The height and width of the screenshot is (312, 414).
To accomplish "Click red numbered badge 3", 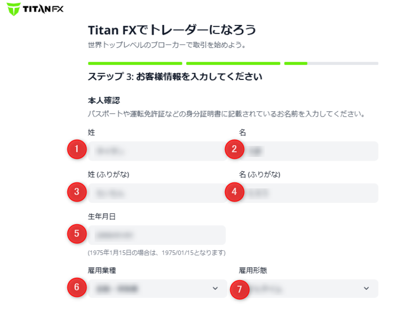I will (x=77, y=192).
